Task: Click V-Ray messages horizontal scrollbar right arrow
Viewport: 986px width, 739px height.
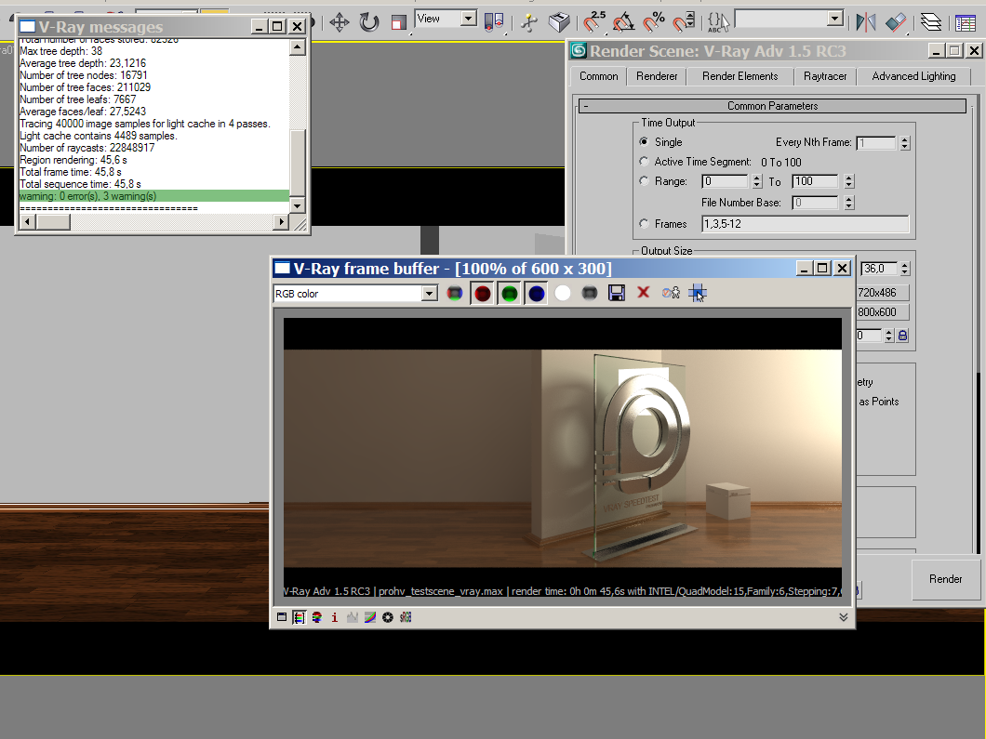Action: (x=281, y=222)
